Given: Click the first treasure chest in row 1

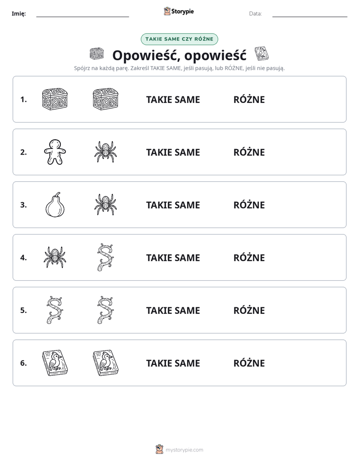Looking at the screenshot, I should pyautogui.click(x=55, y=99).
